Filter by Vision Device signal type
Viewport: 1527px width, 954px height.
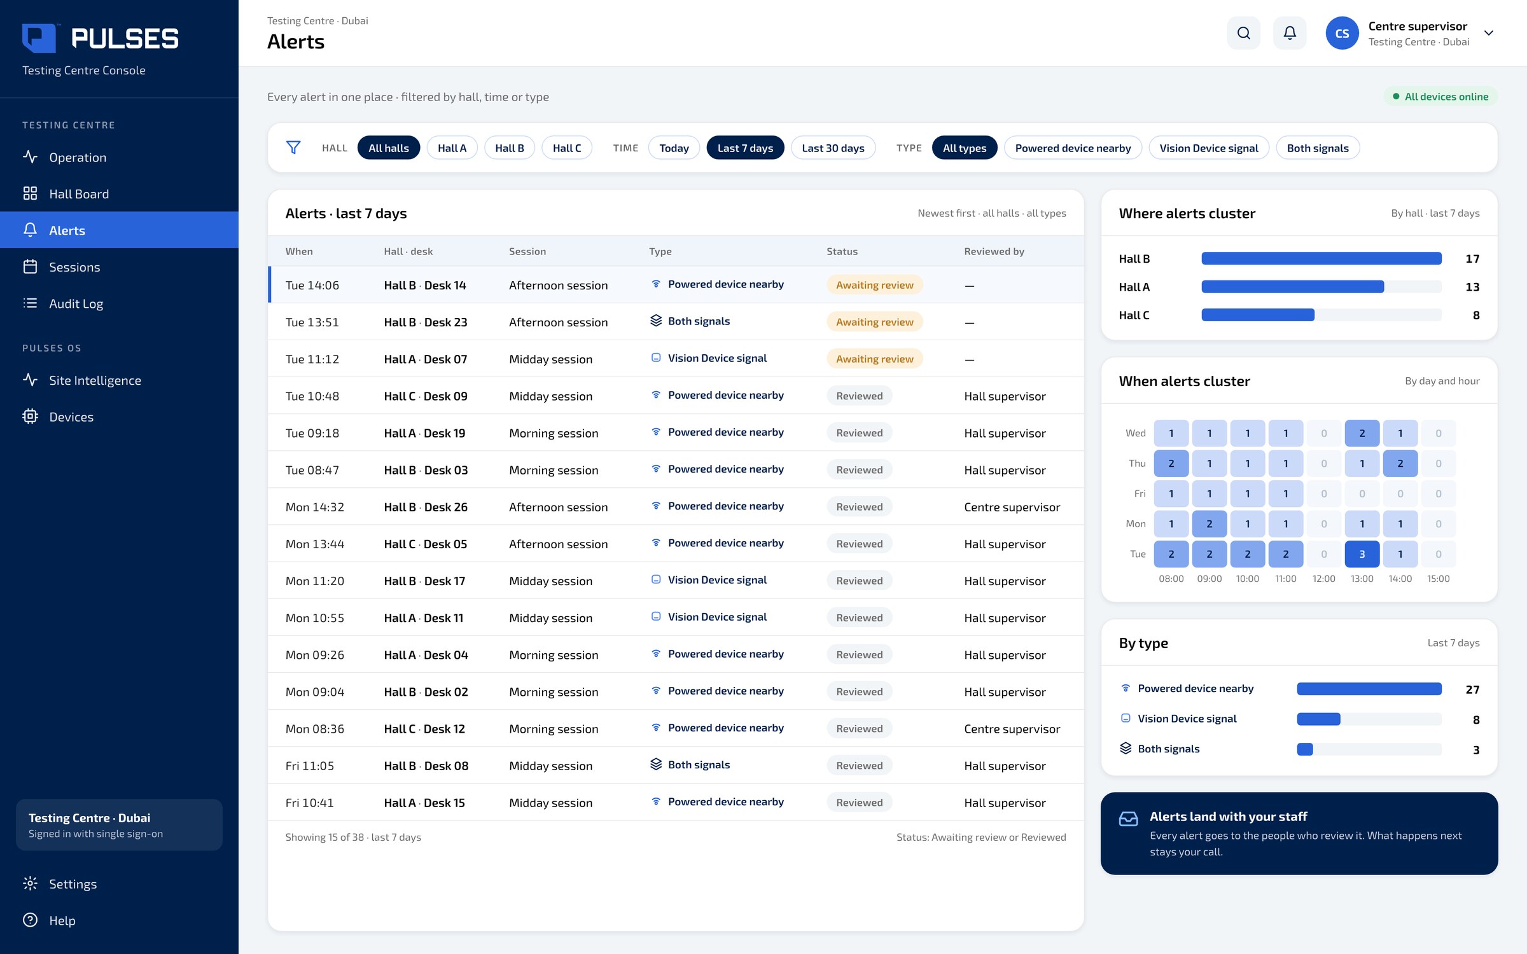(1209, 148)
